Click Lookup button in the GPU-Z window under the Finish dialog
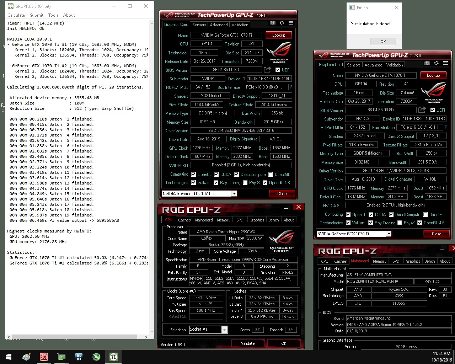Viewport: 455px width, 364px height. tap(433, 75)
